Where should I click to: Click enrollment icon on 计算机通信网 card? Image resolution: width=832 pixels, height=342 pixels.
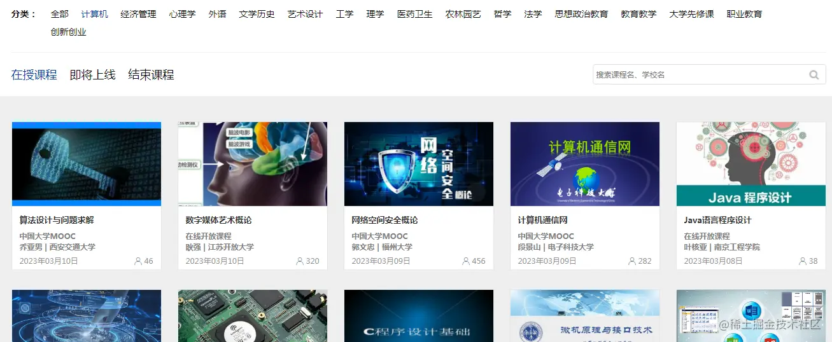click(632, 261)
